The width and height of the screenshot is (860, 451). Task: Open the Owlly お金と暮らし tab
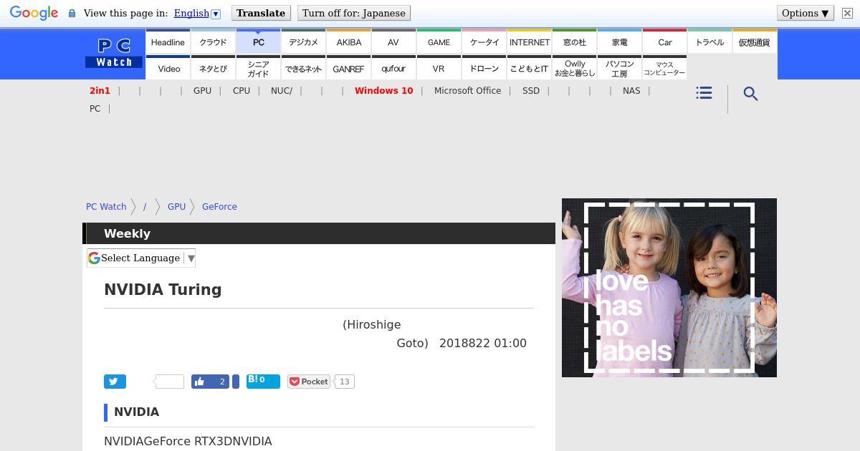574,68
